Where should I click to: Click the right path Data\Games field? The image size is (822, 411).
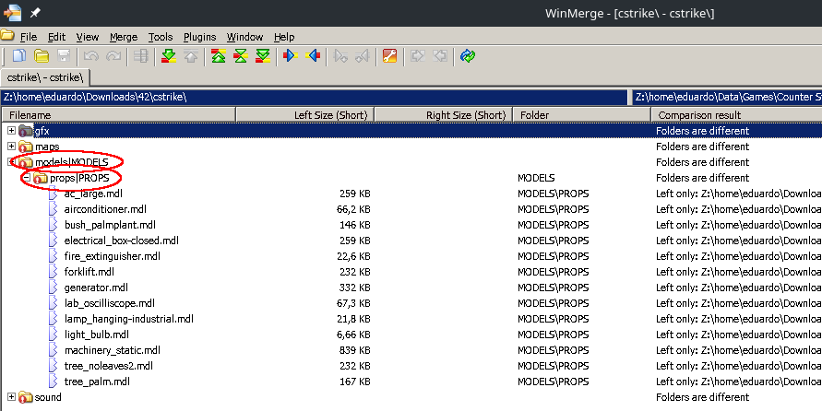pos(727,97)
